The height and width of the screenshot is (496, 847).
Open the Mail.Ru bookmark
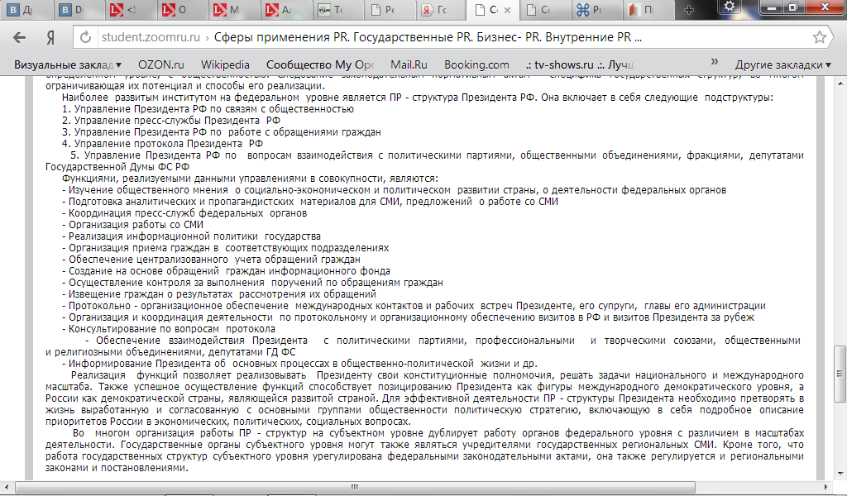409,64
